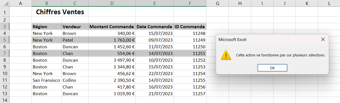Screen dimensions: 340x103
Task: Select the date cell '22/07/2023'
Action: coord(154,73)
